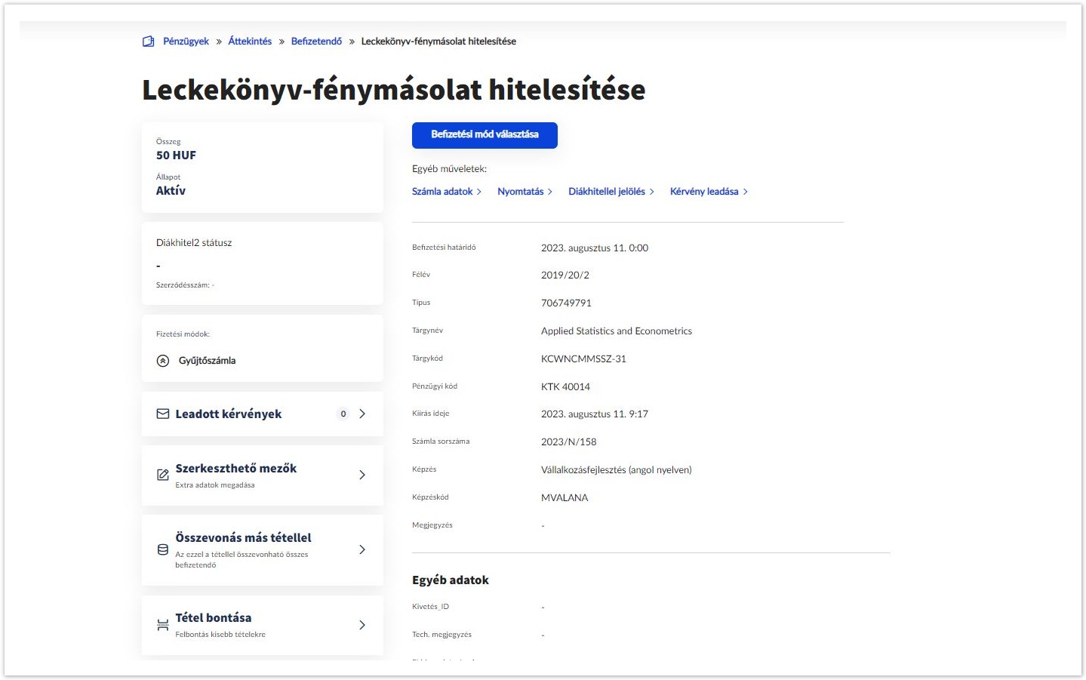Image resolution: width=1086 pixels, height=680 pixels.
Task: Open the Számla adatok link
Action: 447,192
